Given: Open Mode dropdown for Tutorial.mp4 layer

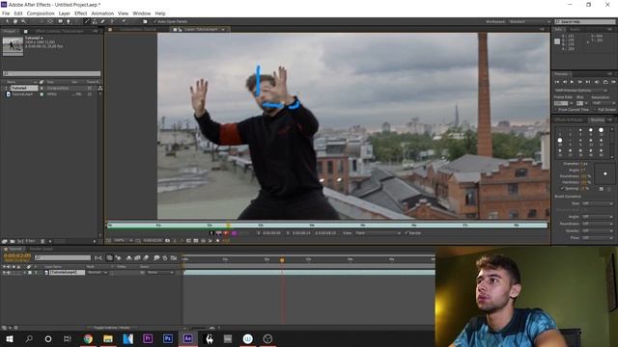Looking at the screenshot, I should [x=98, y=272].
